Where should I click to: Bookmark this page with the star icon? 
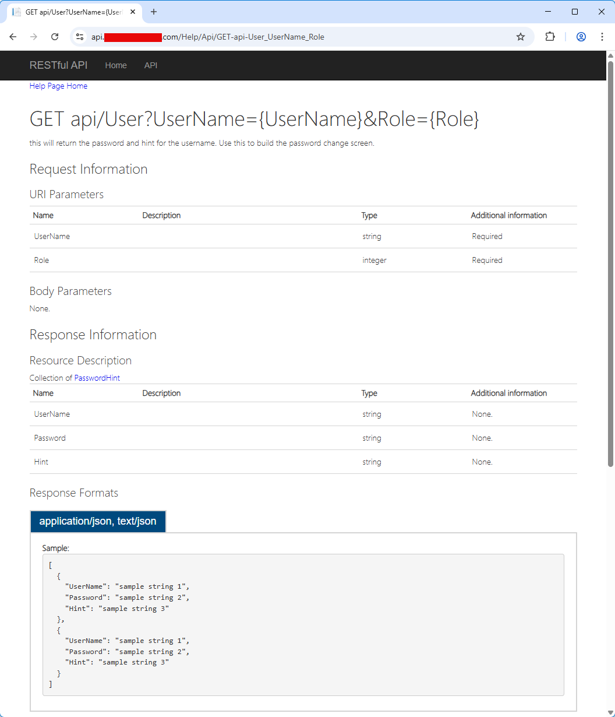[520, 37]
